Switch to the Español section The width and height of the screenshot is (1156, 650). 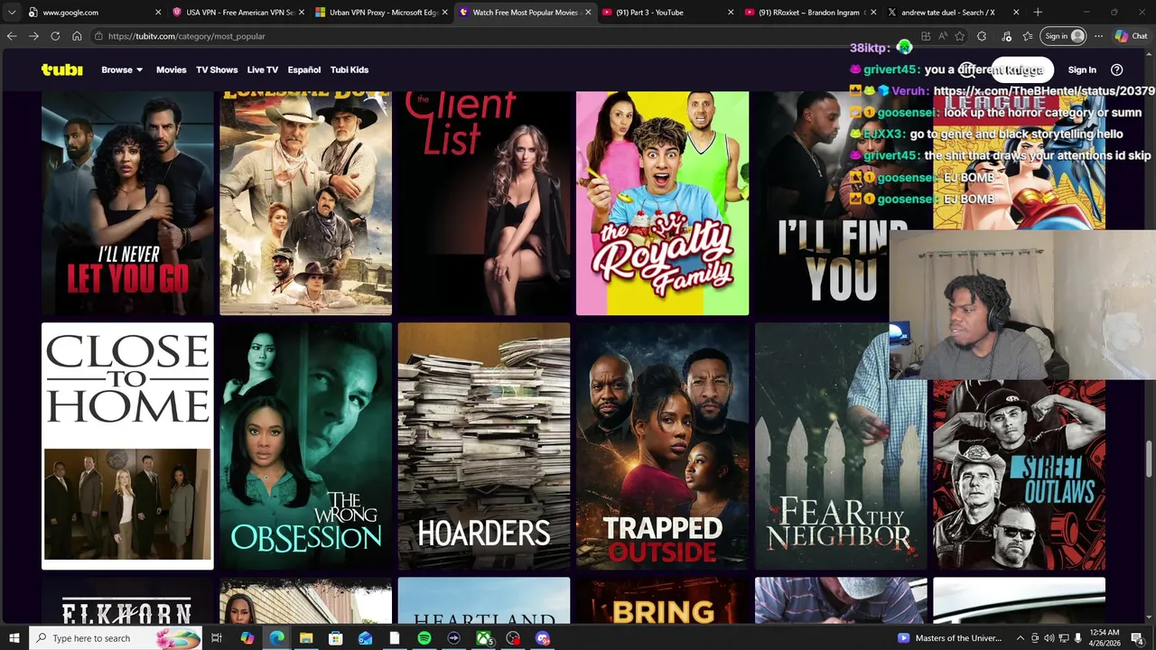click(304, 70)
